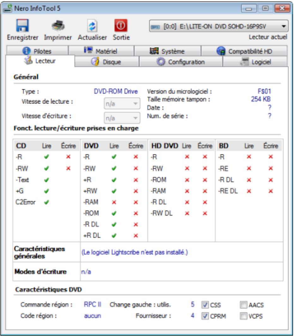Open the LITE-ON DVD drive selector dropdown
The height and width of the screenshot is (336, 294).
(219, 27)
